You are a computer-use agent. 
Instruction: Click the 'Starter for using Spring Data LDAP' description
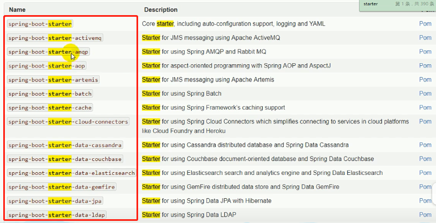tap(189, 215)
